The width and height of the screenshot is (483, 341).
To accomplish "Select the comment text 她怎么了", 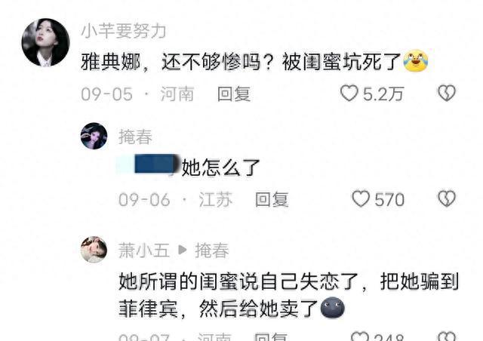I will (220, 167).
